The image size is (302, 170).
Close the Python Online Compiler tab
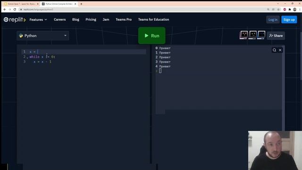(75, 4)
